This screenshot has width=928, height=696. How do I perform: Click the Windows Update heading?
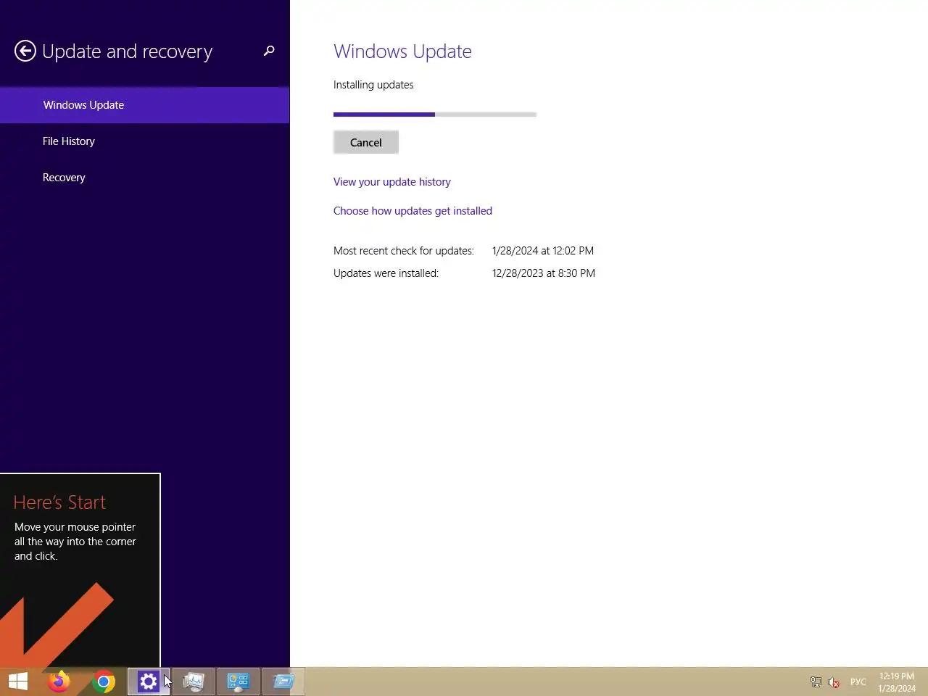pos(402,51)
